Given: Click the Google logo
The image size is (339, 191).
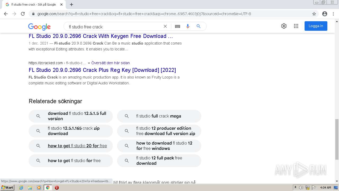Looking at the screenshot, I should tap(39, 27).
